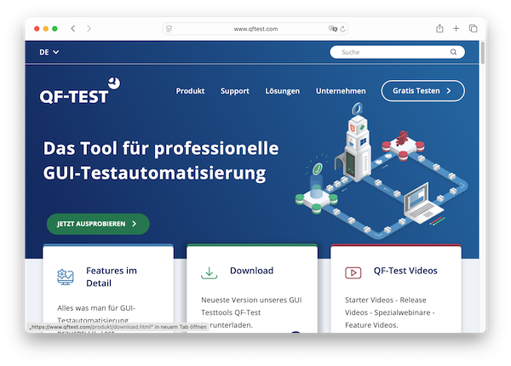Open the Support navigation menu
Image resolution: width=511 pixels, height=366 pixels.
click(235, 91)
